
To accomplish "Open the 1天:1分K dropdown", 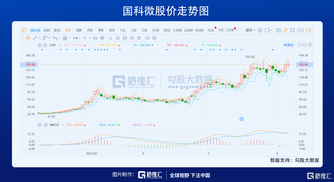I will click(x=228, y=30).
